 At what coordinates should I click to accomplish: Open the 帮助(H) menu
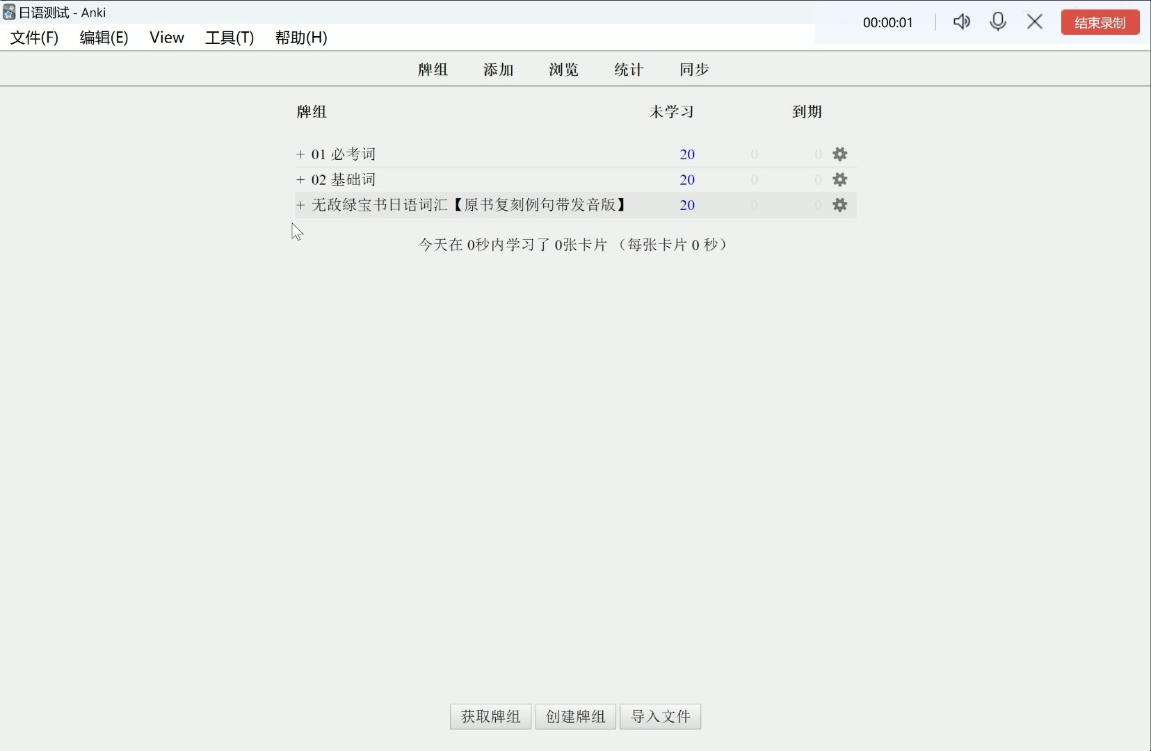coord(301,38)
